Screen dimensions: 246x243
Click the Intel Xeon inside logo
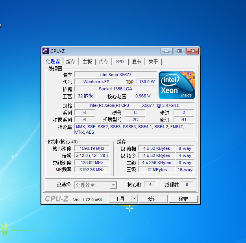pos(177,85)
